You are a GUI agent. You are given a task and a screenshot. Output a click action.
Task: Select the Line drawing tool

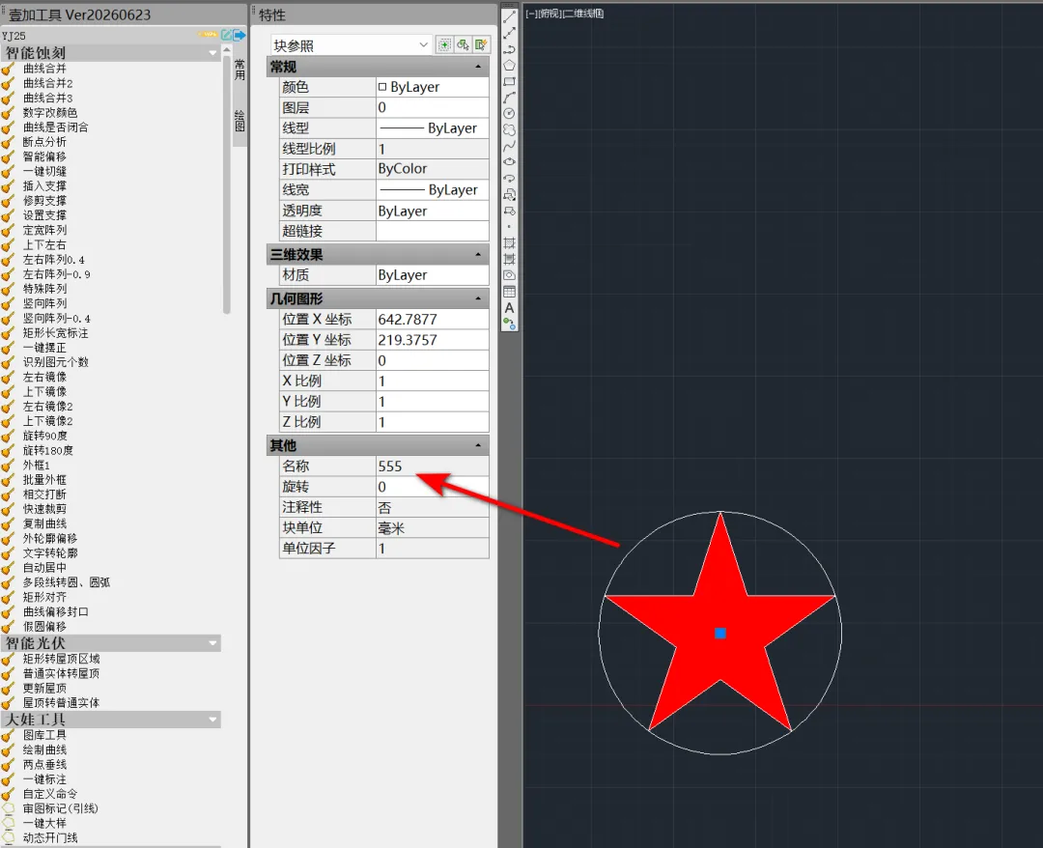[509, 17]
